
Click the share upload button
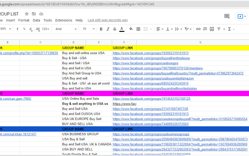click(240, 16)
